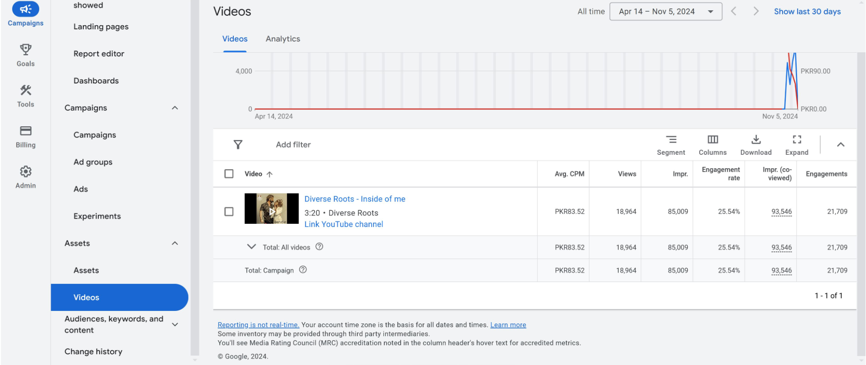Expand table to full screen
The height and width of the screenshot is (365, 866).
[x=797, y=139]
